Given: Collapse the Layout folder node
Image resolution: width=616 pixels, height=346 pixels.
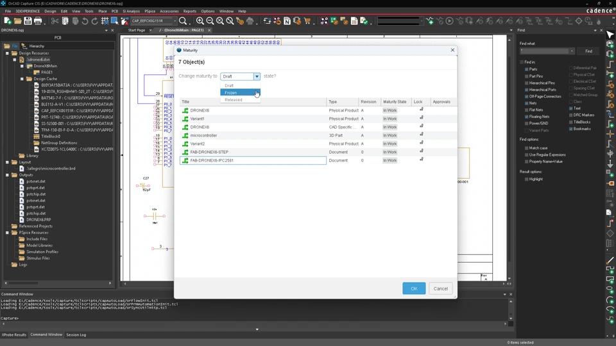Looking at the screenshot, I should [x=7, y=162].
